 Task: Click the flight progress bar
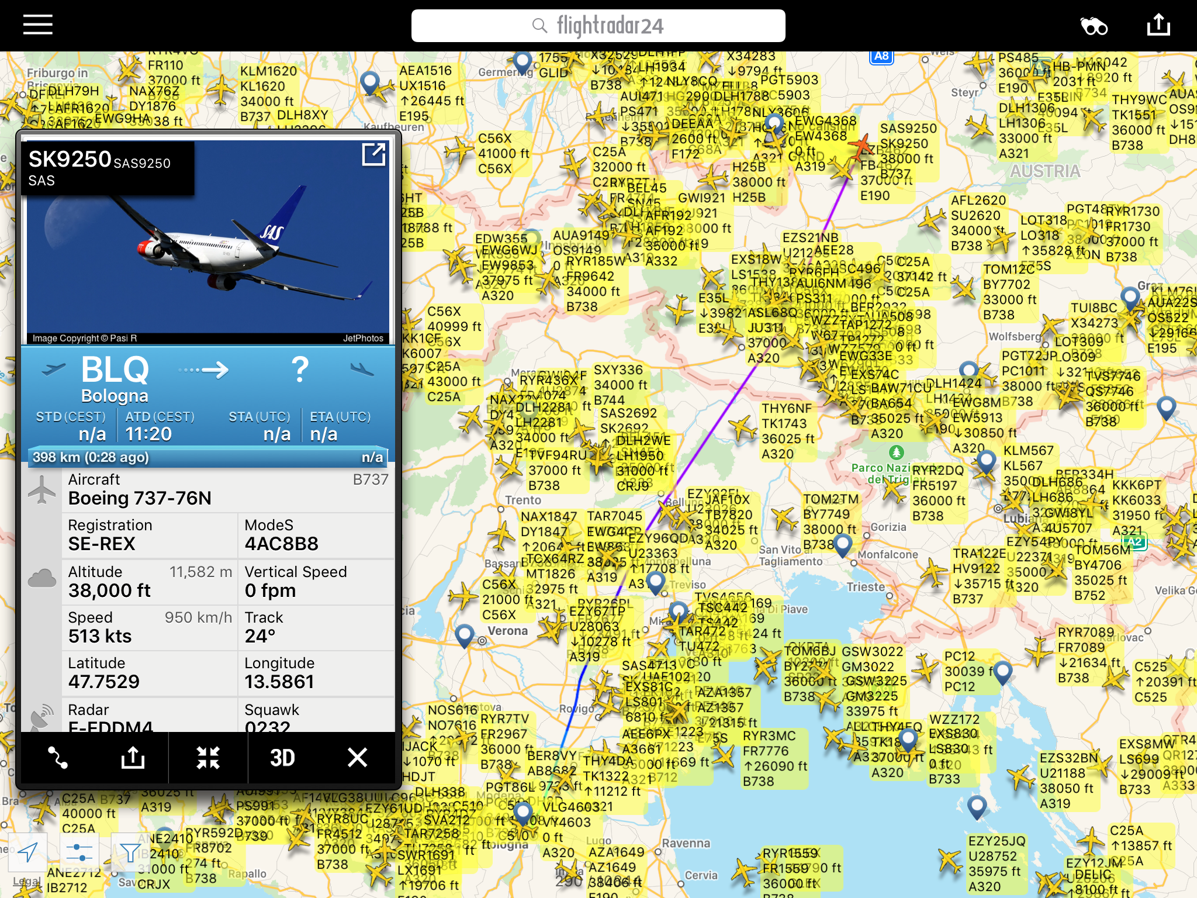point(208,457)
